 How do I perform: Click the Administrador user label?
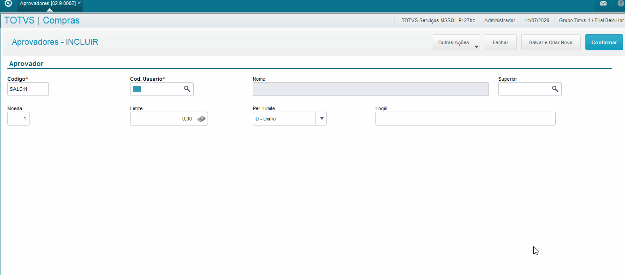(500, 20)
